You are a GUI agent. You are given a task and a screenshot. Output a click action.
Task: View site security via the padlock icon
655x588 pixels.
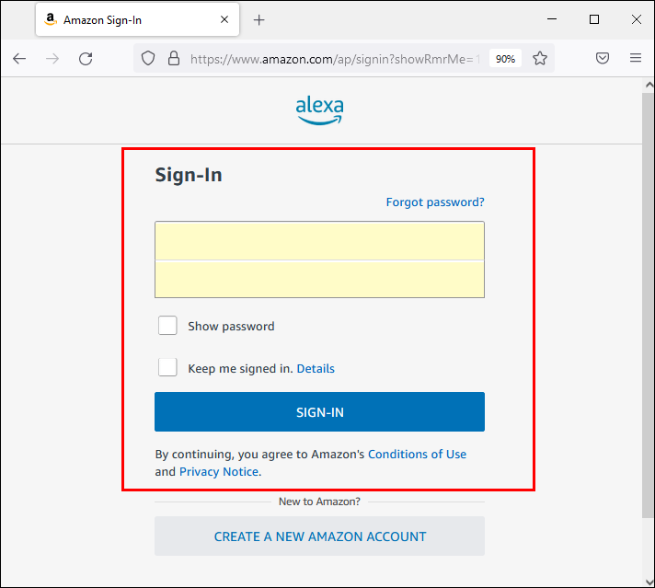[x=174, y=59]
